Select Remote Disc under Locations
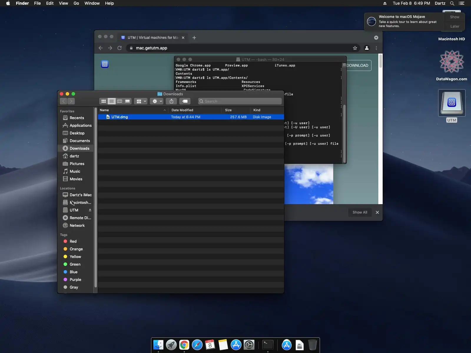 pos(76,218)
